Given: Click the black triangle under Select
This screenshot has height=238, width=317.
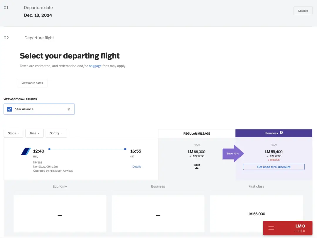Looking at the screenshot, I should [x=197, y=168].
